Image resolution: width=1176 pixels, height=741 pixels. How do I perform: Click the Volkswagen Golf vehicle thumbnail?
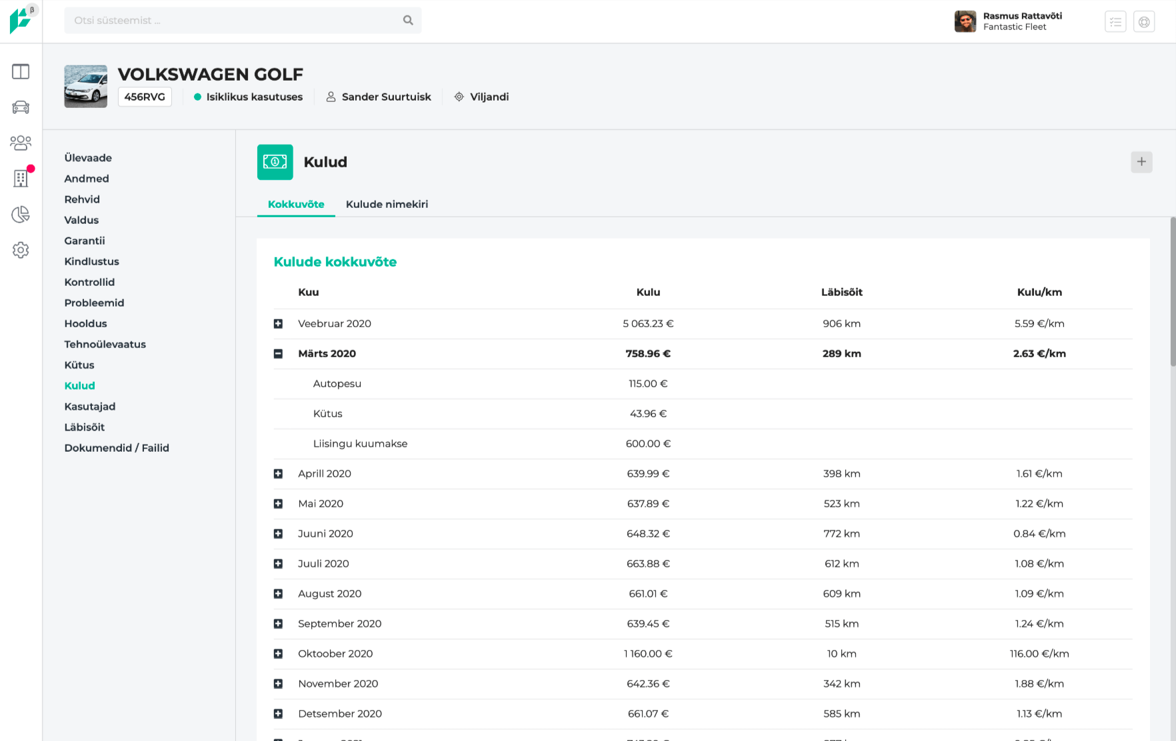[85, 87]
